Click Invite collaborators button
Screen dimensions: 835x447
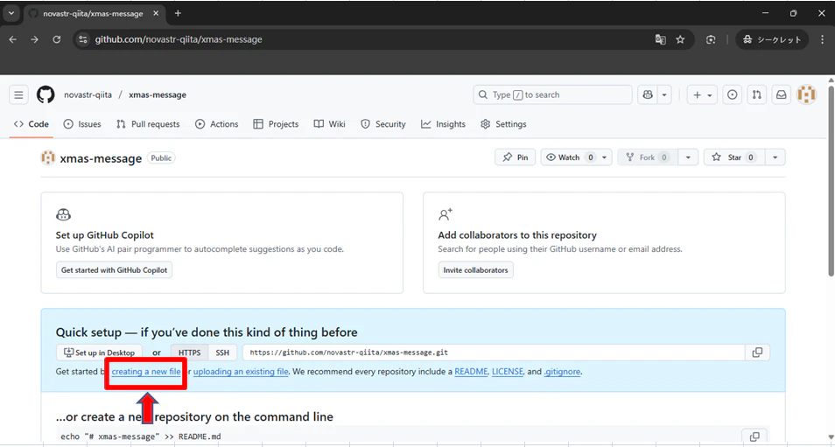(475, 270)
